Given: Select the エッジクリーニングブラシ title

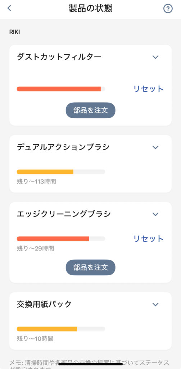Looking at the screenshot, I should pyautogui.click(x=64, y=214).
